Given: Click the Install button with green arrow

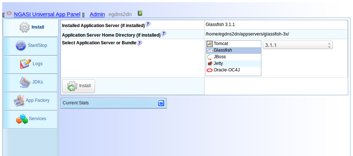Looking at the screenshot, I should click(x=78, y=86).
